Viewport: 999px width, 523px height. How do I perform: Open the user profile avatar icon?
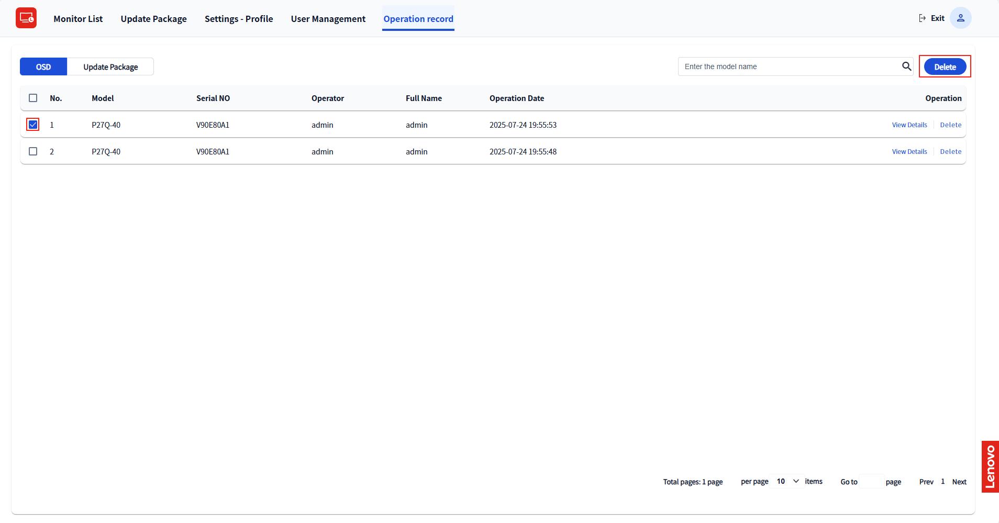[960, 18]
